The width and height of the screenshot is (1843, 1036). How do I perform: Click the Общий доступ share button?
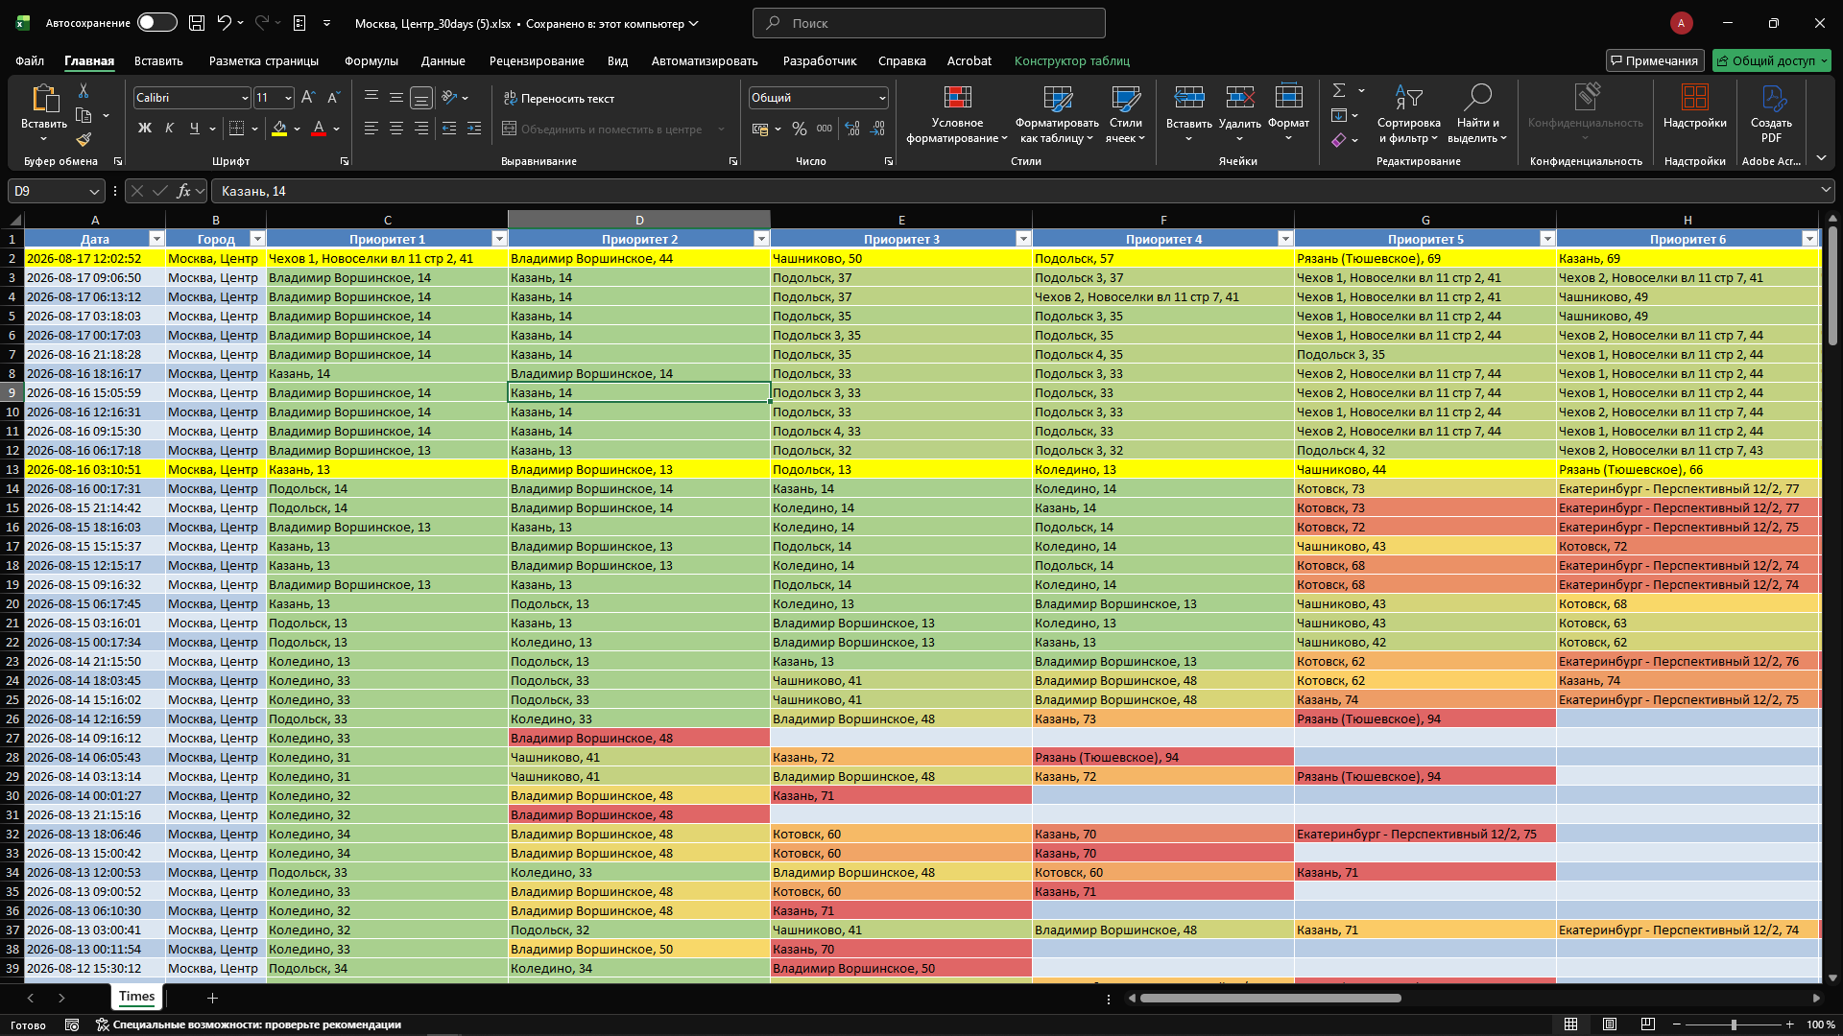tap(1772, 60)
